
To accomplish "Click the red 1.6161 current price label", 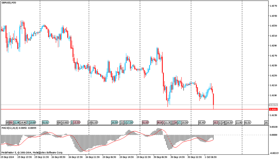I will click(273, 110).
